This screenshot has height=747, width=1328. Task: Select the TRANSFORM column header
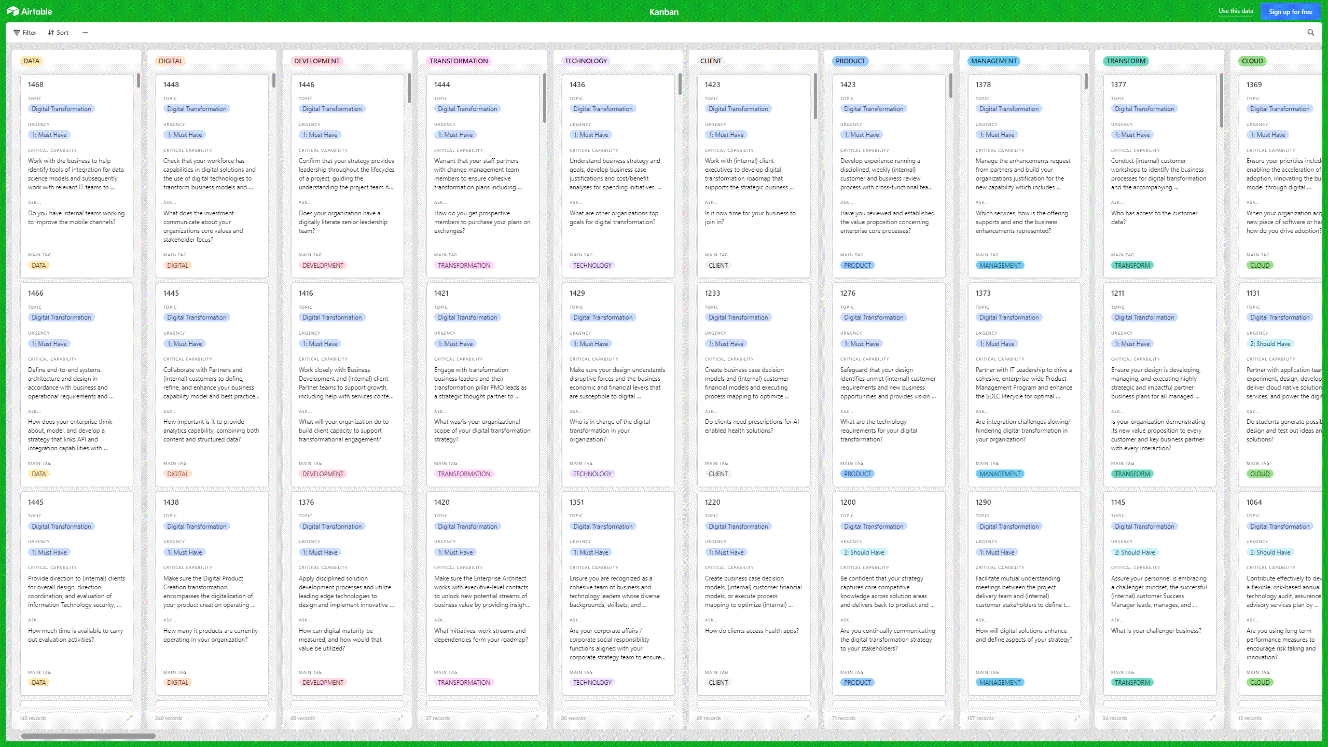[x=1126, y=61]
